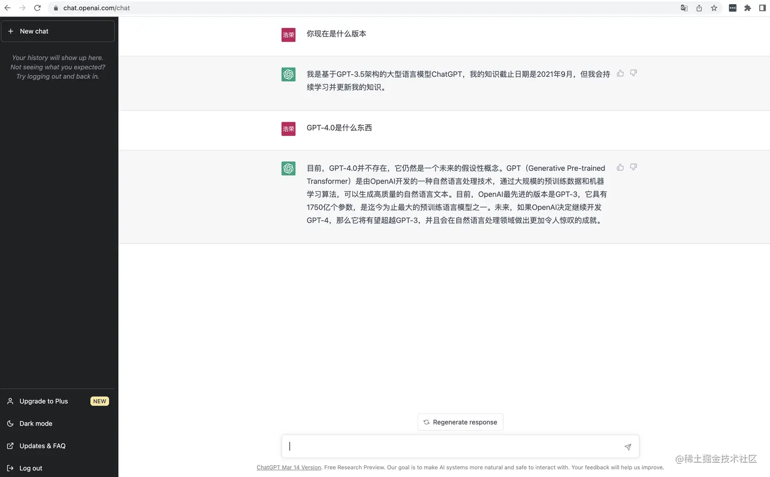Reload the page with the browser refresh button
770x477 pixels.
point(37,8)
